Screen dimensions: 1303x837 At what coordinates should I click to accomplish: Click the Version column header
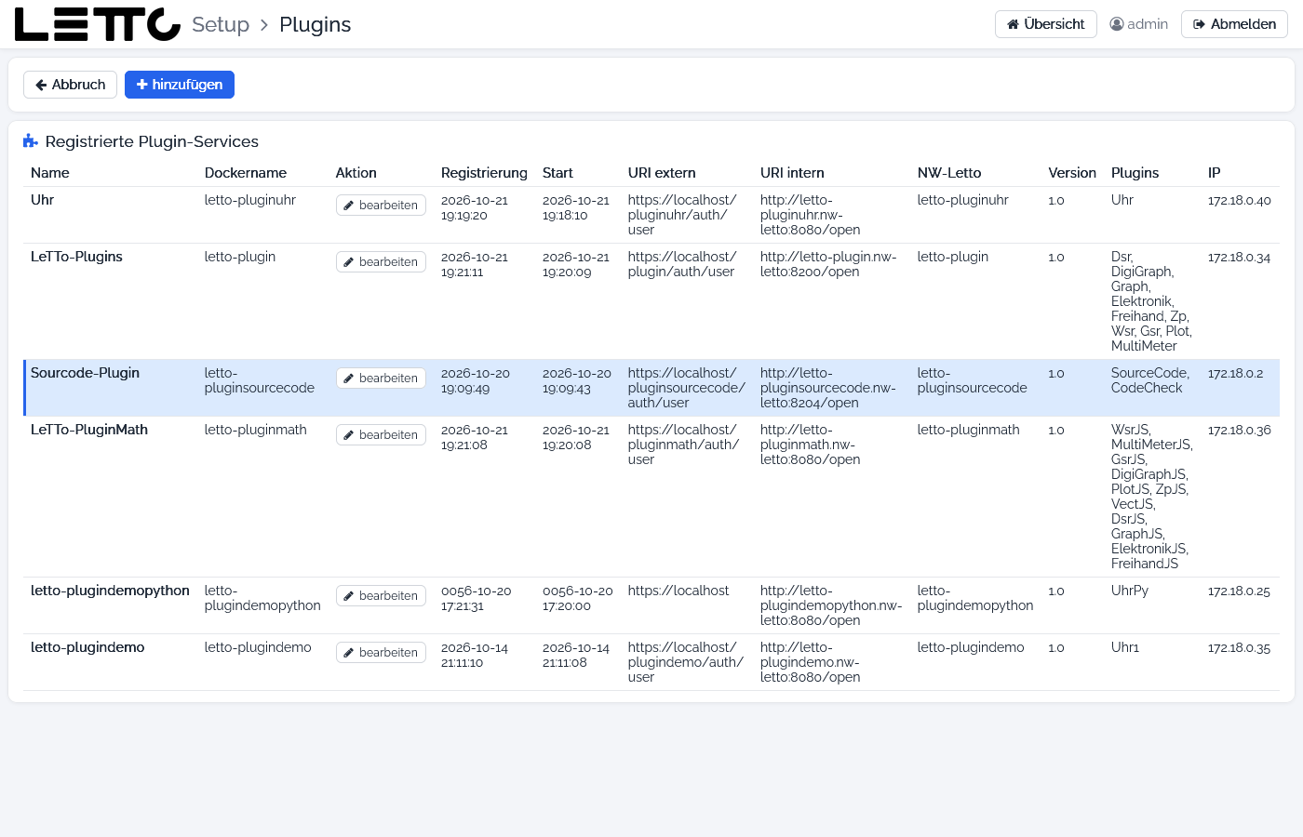[1072, 173]
